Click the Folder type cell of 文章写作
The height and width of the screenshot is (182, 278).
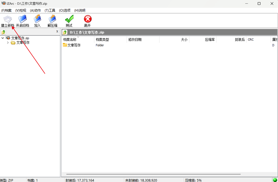[100, 45]
